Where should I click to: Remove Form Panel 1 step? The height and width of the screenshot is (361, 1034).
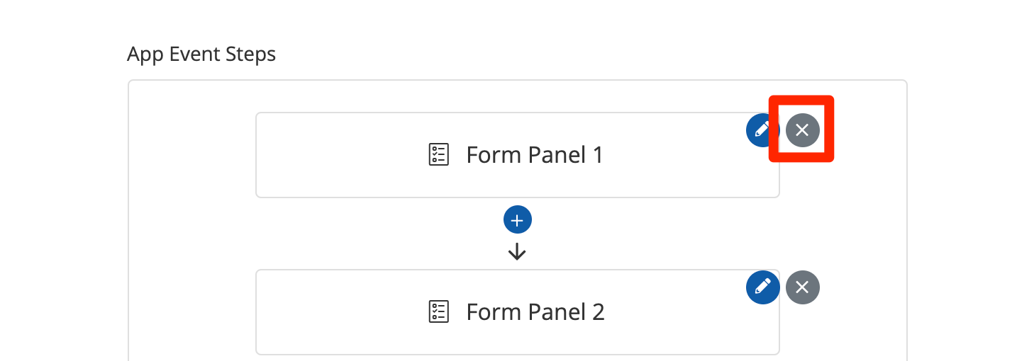tap(802, 130)
